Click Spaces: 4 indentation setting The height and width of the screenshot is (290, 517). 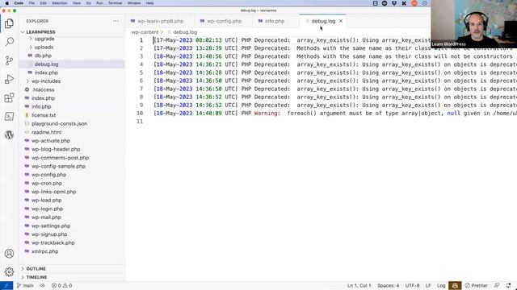click(x=388, y=286)
